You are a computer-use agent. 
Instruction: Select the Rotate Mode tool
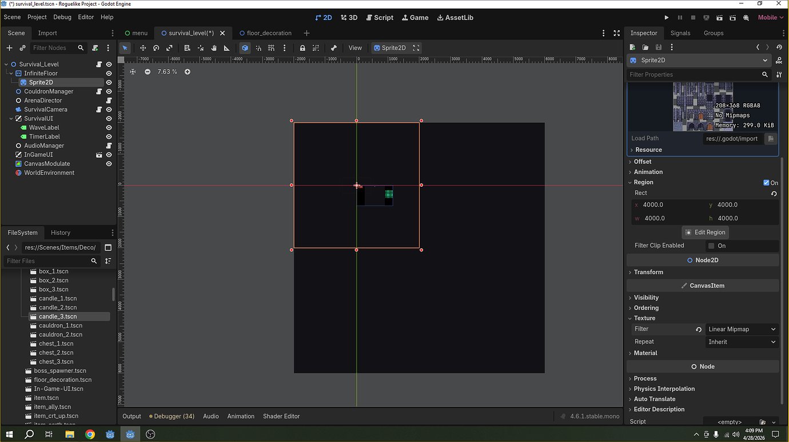pos(156,48)
